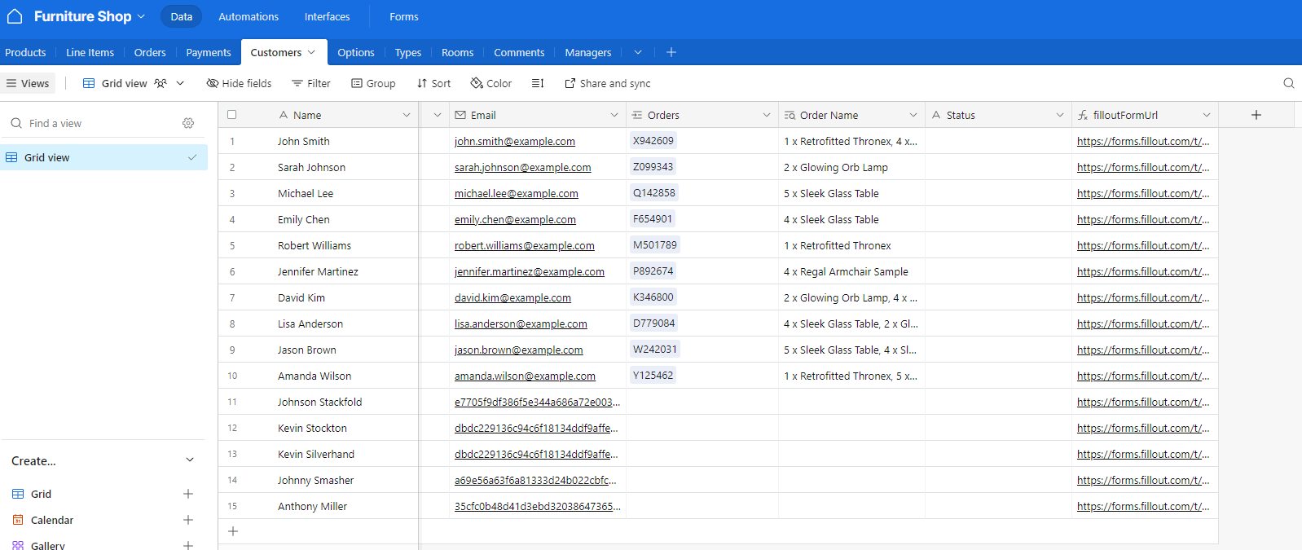The height and width of the screenshot is (550, 1302).
Task: Open the Forms section
Action: pyautogui.click(x=404, y=16)
